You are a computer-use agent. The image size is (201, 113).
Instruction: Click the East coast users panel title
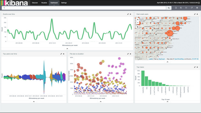point(142,14)
